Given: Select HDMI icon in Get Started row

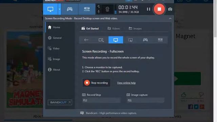Looking at the screenshot, I should (x=160, y=40).
